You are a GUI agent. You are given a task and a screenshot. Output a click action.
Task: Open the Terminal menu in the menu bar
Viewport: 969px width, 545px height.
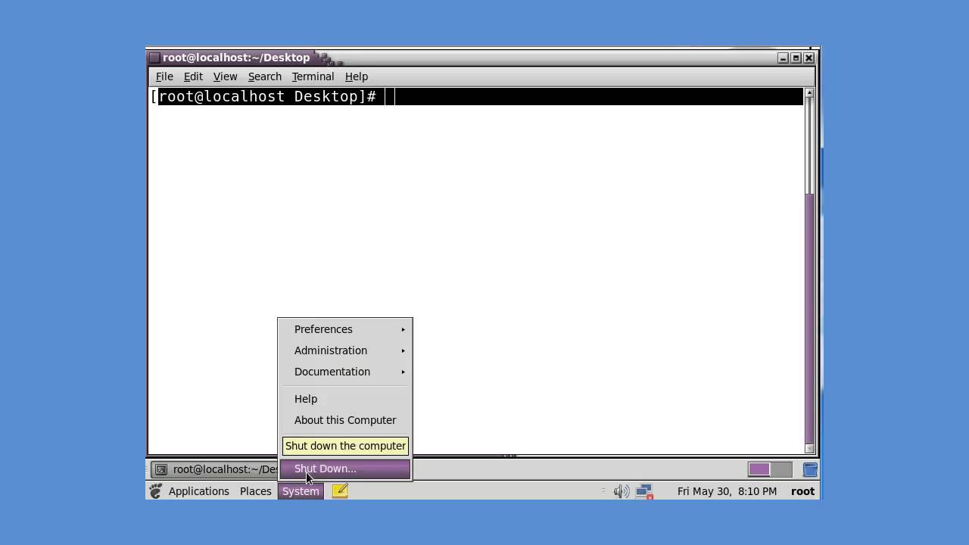[313, 76]
